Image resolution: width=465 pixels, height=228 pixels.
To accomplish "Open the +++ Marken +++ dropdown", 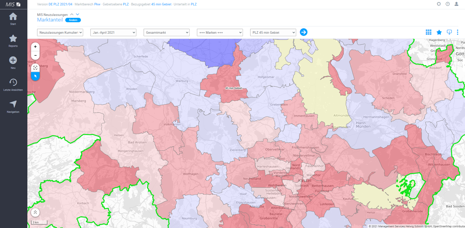I will [x=220, y=32].
